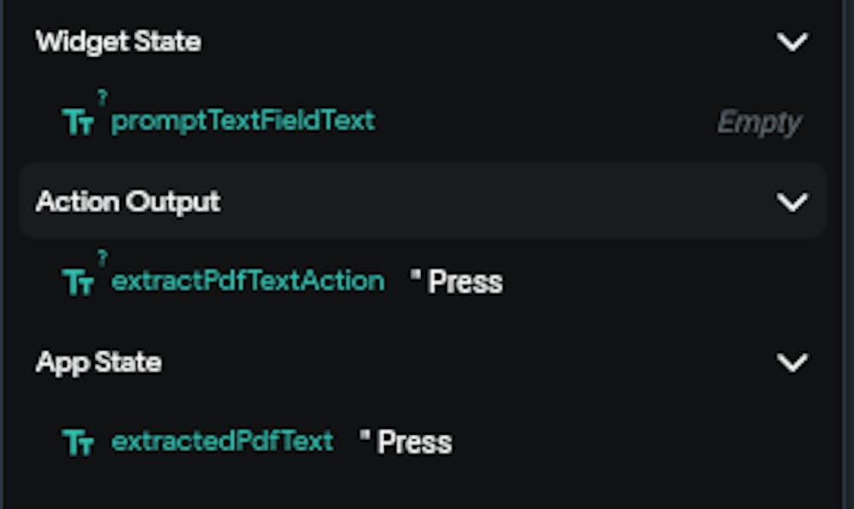Screen dimensions: 854x509
Task: Click the extractedPdfText variable name
Action: click(222, 442)
